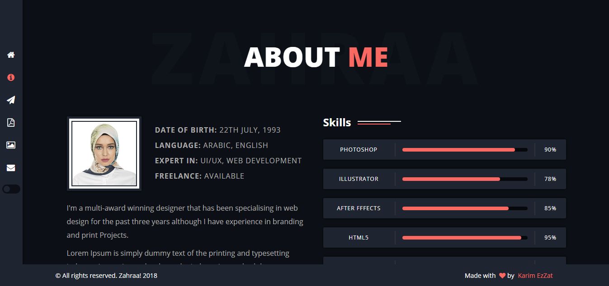Click the red About info icon
Screen dimensions: 609x286
(11, 77)
